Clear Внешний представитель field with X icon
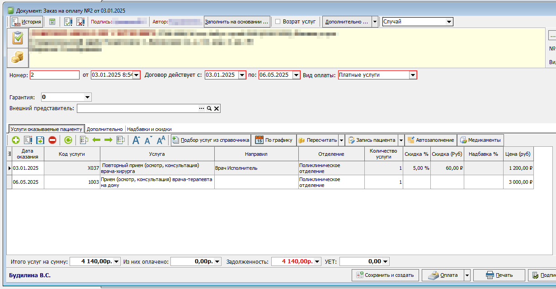556x289 pixels. pyautogui.click(x=217, y=108)
